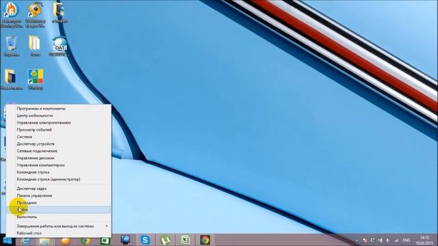This screenshot has height=246, width=438.
Task: Click the Windows Start button
Action: click(x=8, y=241)
